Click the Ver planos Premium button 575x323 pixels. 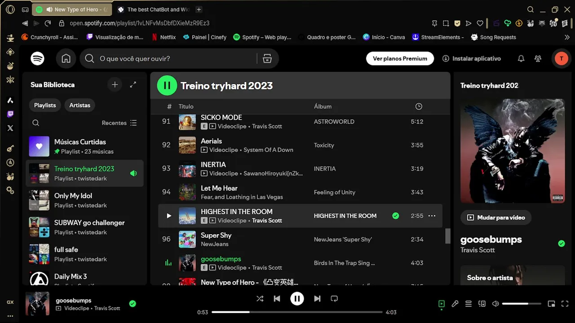400,59
